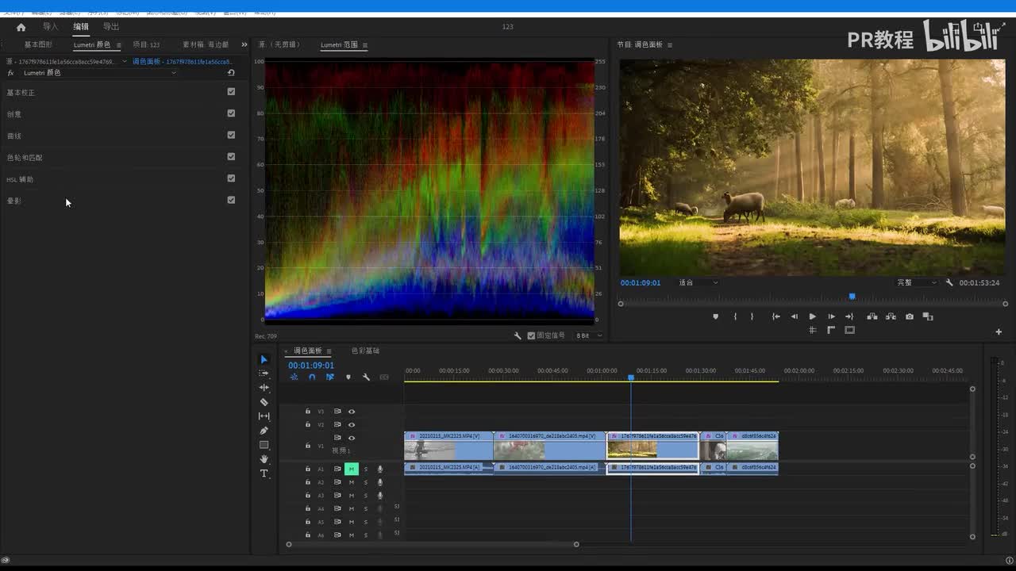This screenshot has width=1016, height=571.
Task: Select the Razor tool in toolbar
Action: [264, 402]
